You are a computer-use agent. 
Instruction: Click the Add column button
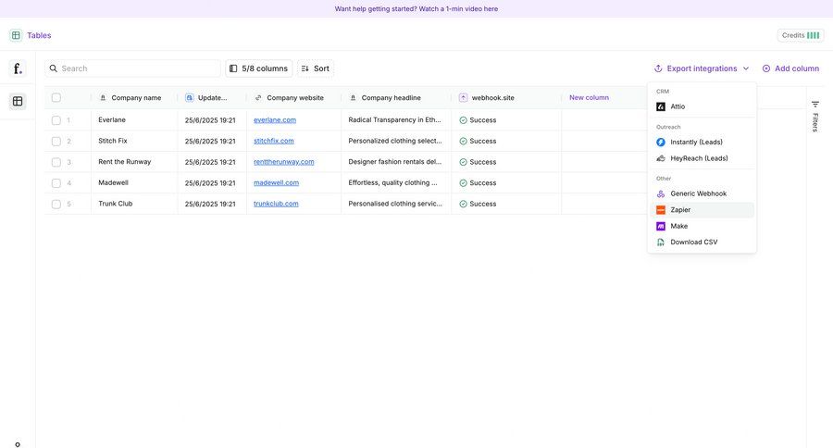click(x=790, y=68)
